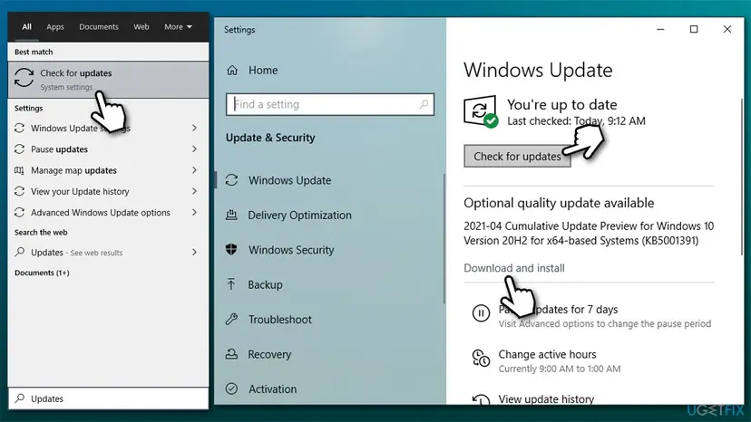
Task: Click the Troubleshoot wrench icon
Action: 232,319
